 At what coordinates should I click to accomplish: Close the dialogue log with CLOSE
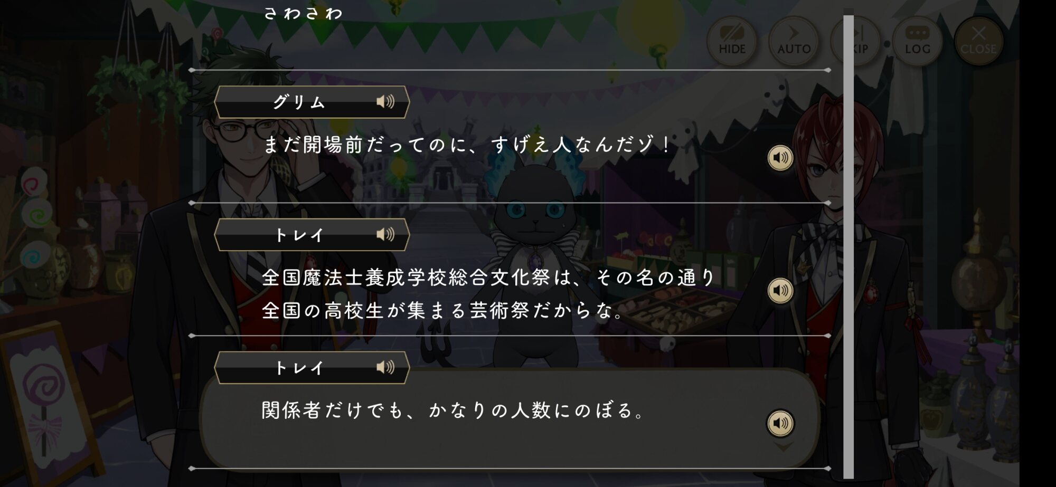tap(978, 41)
